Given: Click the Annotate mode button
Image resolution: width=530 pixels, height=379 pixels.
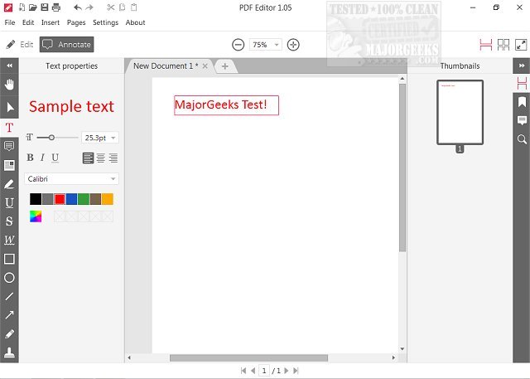Looking at the screenshot, I should pos(66,44).
